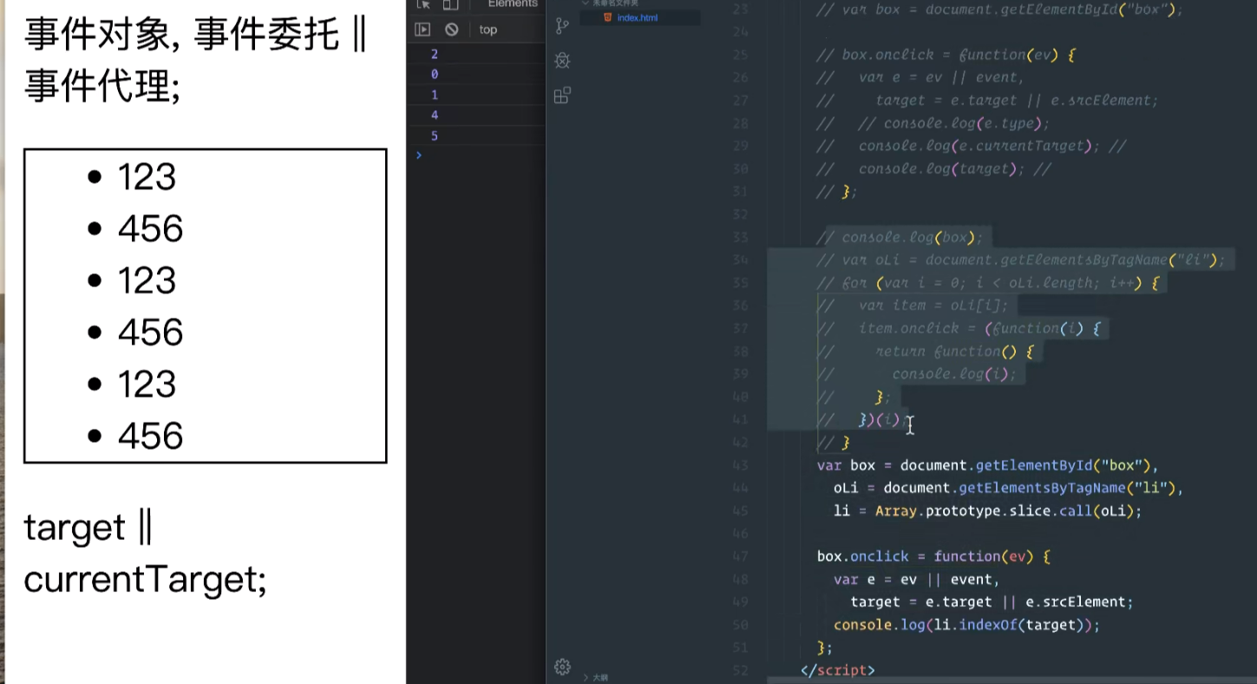Expand the 大纲 outline section
Screen dimensions: 1257x684
tap(595, 677)
